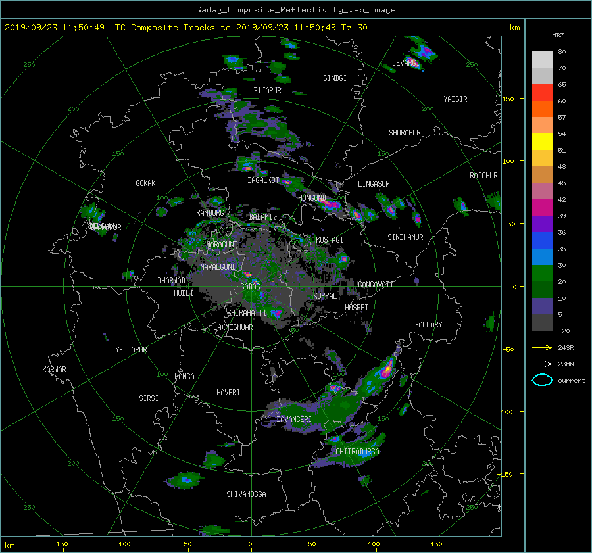Click the -100 value on the bottom axis
The height and width of the screenshot is (553, 592).
[122, 544]
